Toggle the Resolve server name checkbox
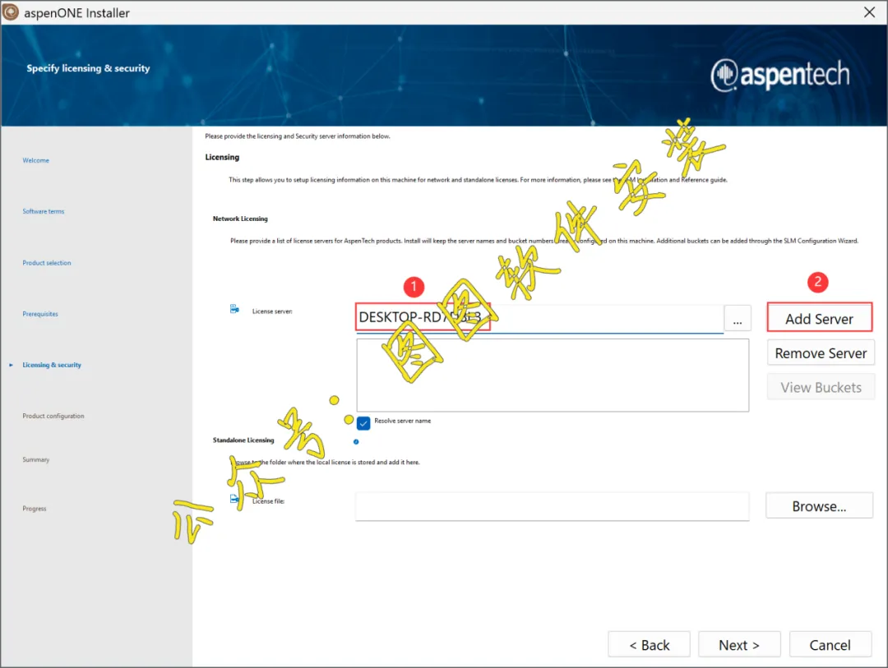Viewport: 888px width, 668px height. (363, 422)
